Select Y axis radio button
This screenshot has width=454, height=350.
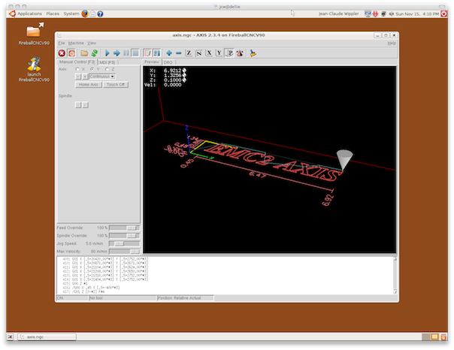92,69
